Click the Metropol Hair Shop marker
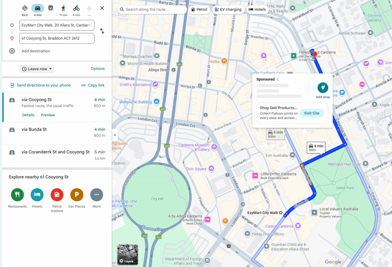This screenshot has height=267, width=392. (365, 164)
